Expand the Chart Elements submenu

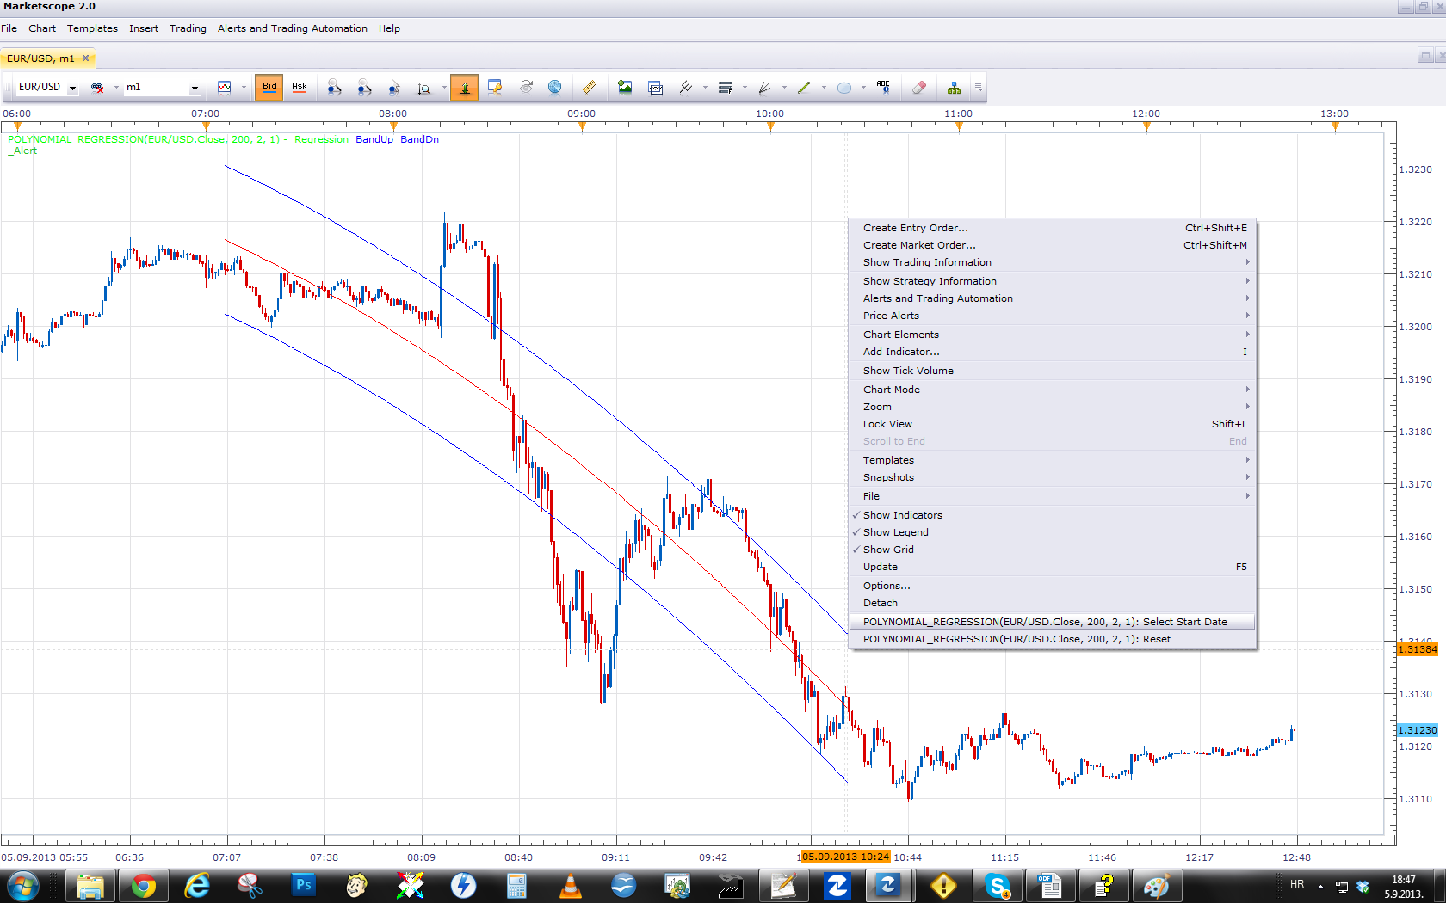1051,335
